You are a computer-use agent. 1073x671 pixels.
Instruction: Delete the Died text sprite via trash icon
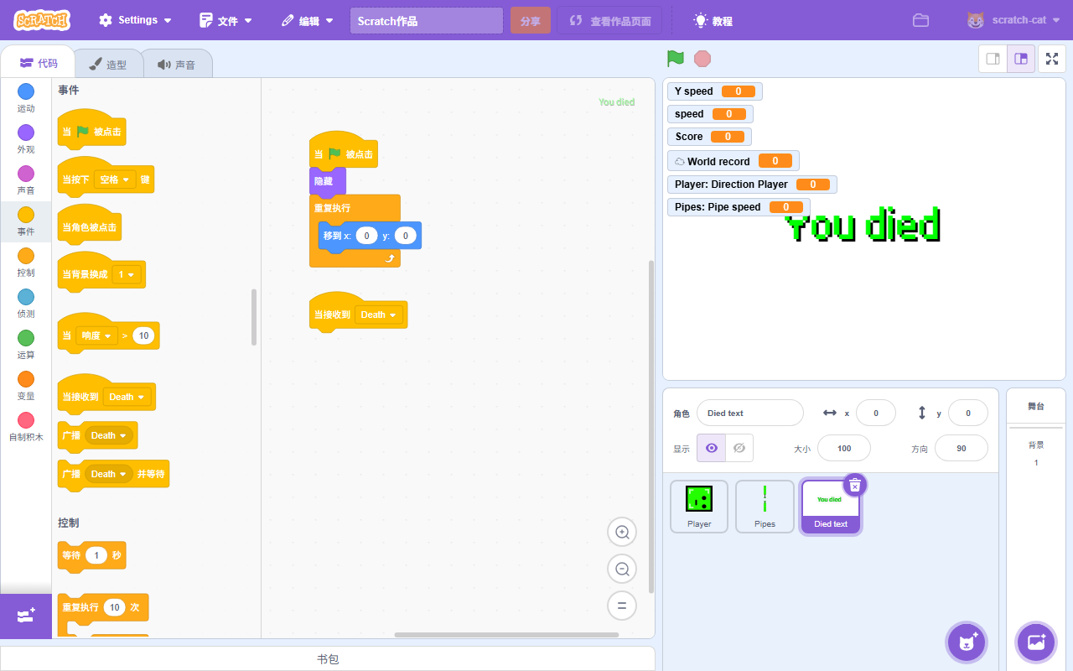click(x=854, y=486)
